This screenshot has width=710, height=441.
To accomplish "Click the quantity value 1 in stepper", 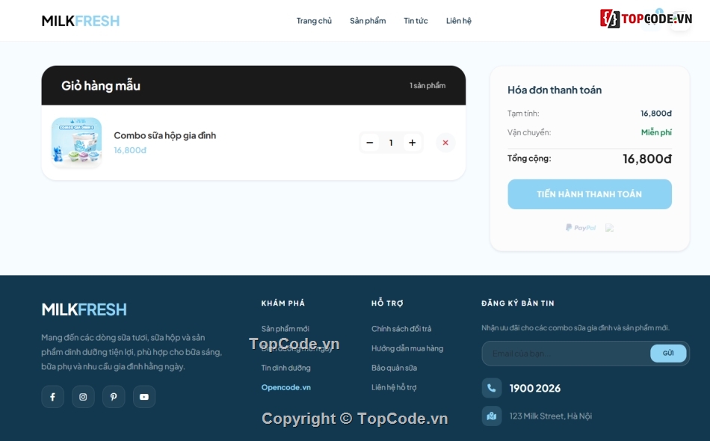I will [x=391, y=143].
